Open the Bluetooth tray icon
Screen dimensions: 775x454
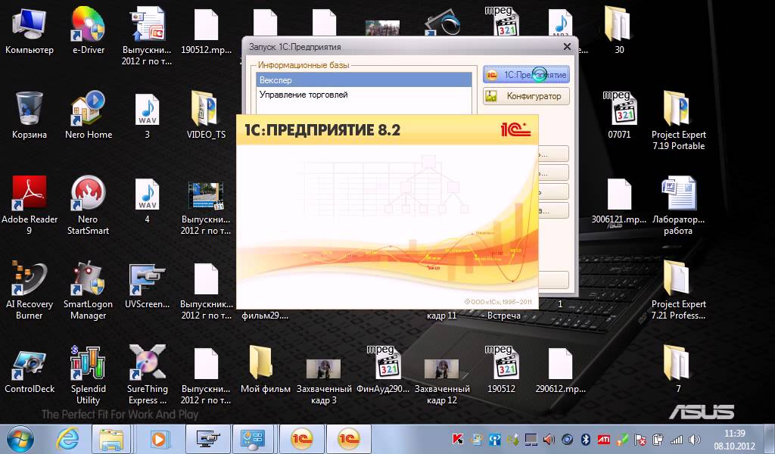point(585,439)
